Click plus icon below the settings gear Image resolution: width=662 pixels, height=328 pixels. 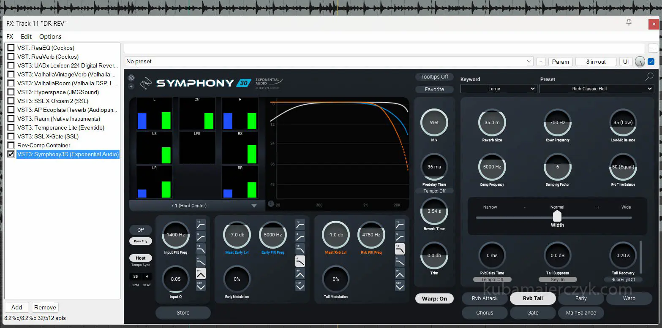click(131, 87)
